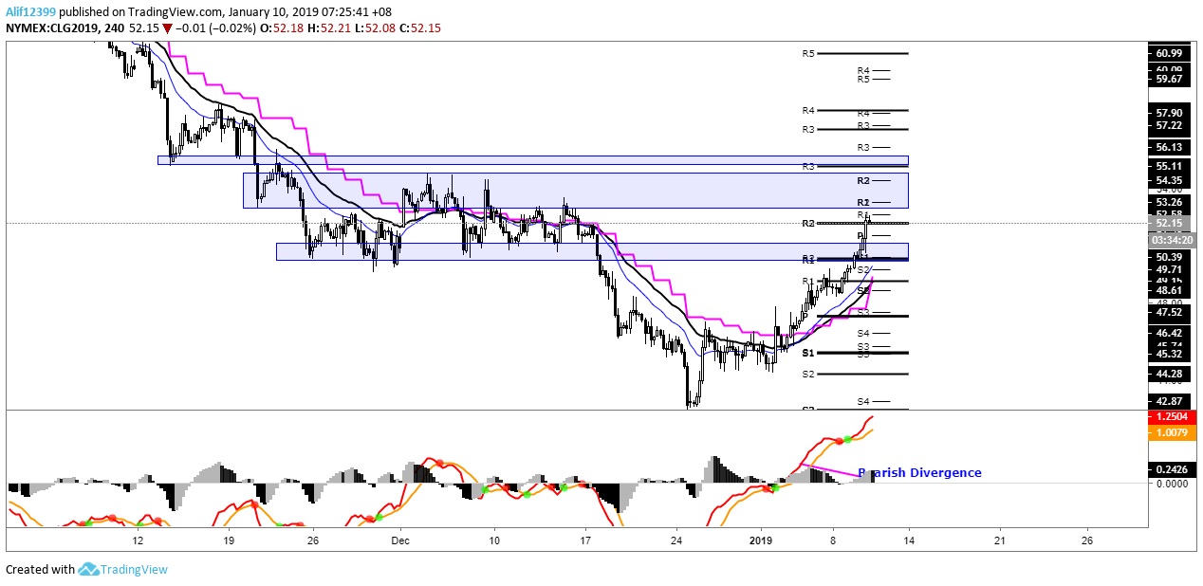Click the 46.42 price axis label

click(1169, 334)
